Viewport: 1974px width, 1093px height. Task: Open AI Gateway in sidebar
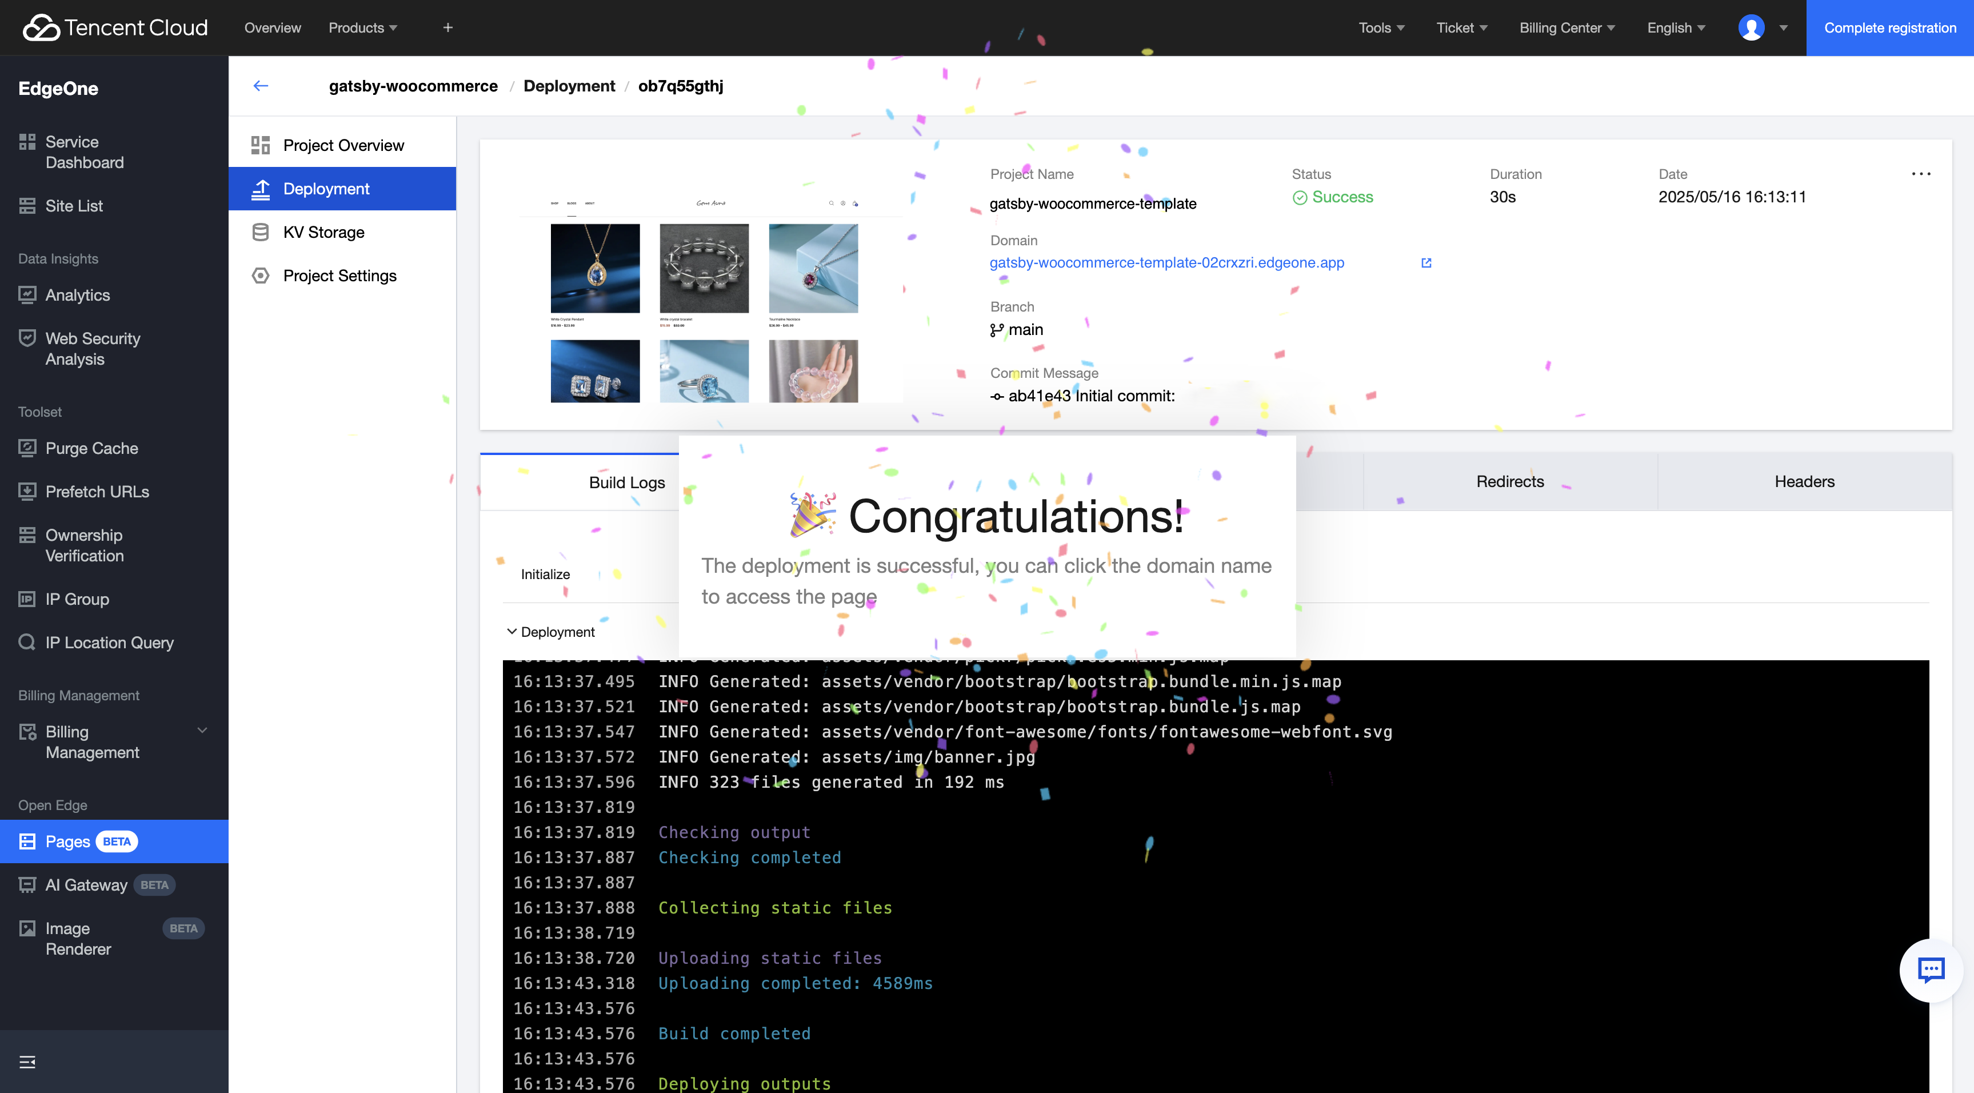114,885
